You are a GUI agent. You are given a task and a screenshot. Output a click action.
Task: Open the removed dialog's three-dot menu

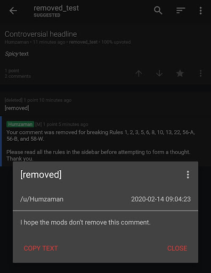(188, 174)
